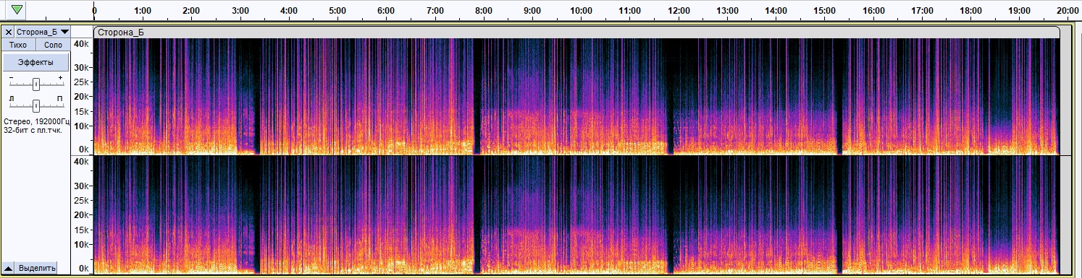Click the 20:00 mark on timeline
The height and width of the screenshot is (278, 1082).
[1068, 11]
